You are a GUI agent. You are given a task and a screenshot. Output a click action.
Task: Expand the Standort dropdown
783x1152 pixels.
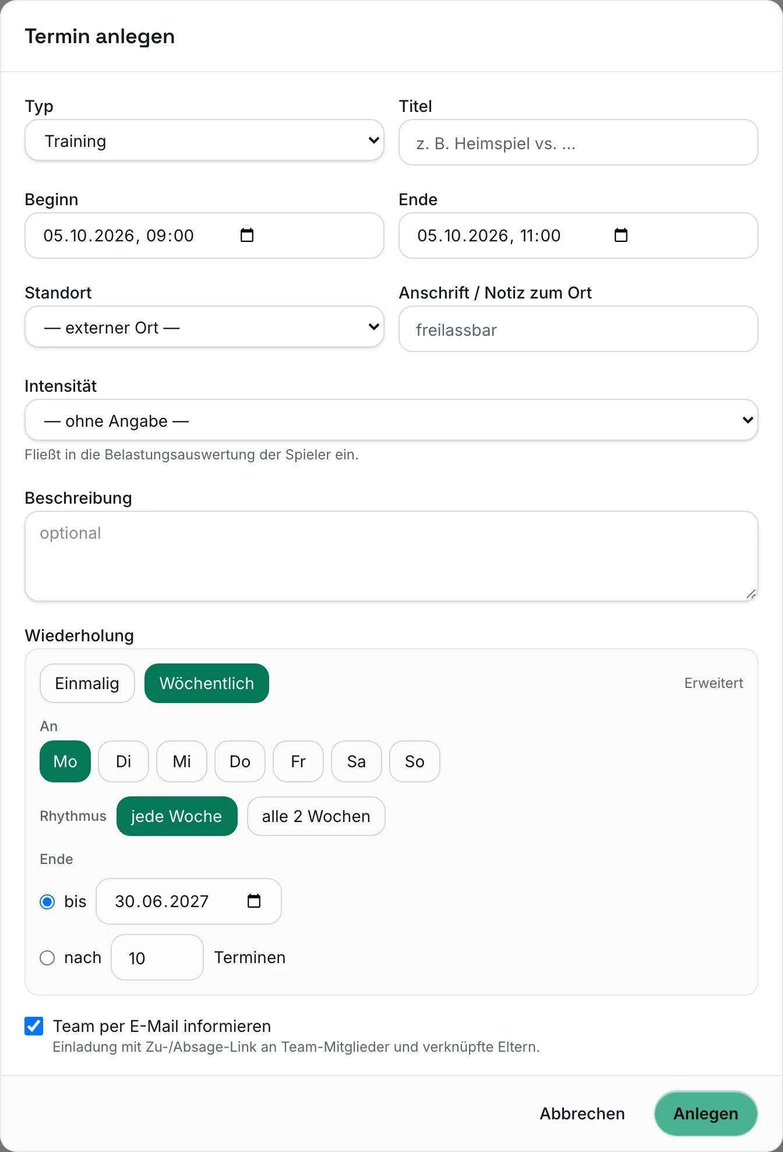coord(204,327)
